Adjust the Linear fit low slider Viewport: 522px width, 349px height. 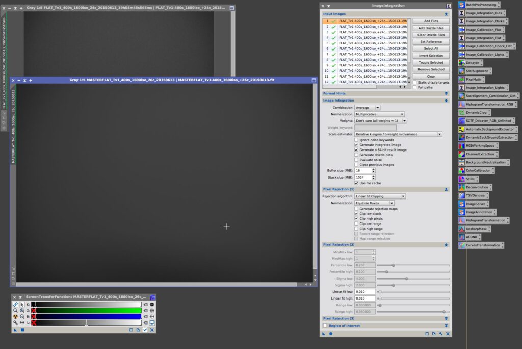pos(413,292)
